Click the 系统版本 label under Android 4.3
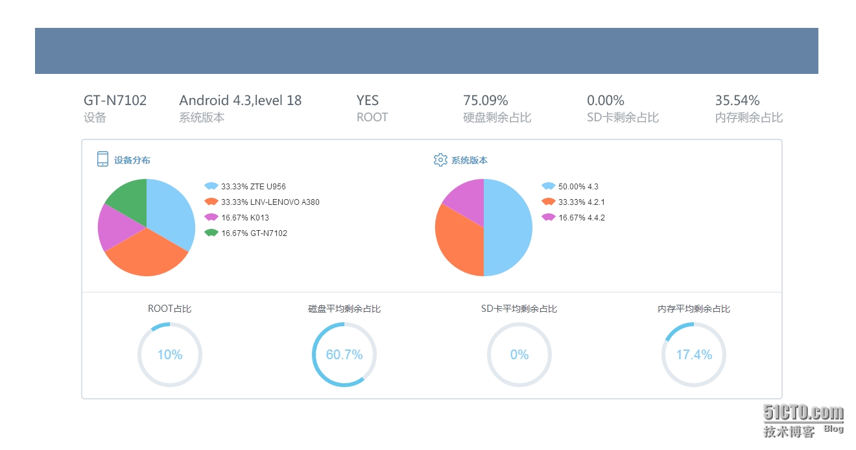 coord(202,117)
